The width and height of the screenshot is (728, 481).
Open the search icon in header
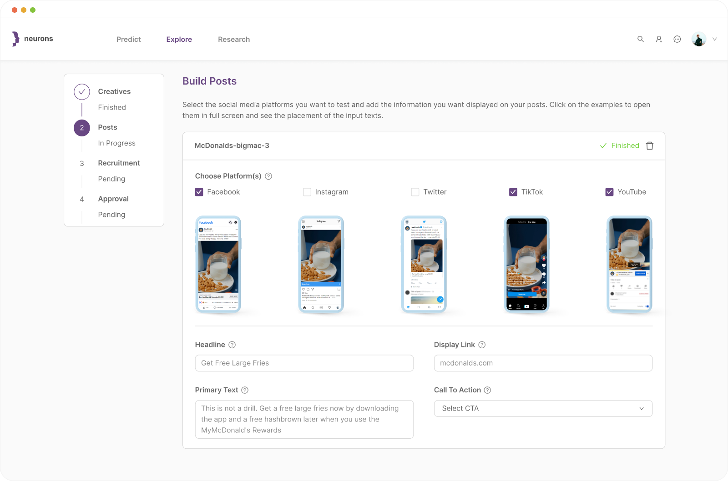click(641, 39)
